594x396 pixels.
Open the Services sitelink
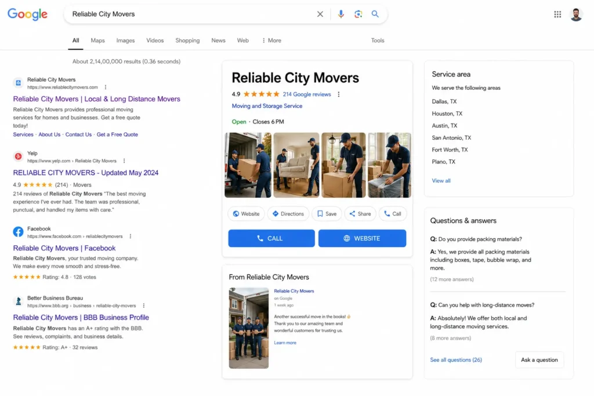23,135
